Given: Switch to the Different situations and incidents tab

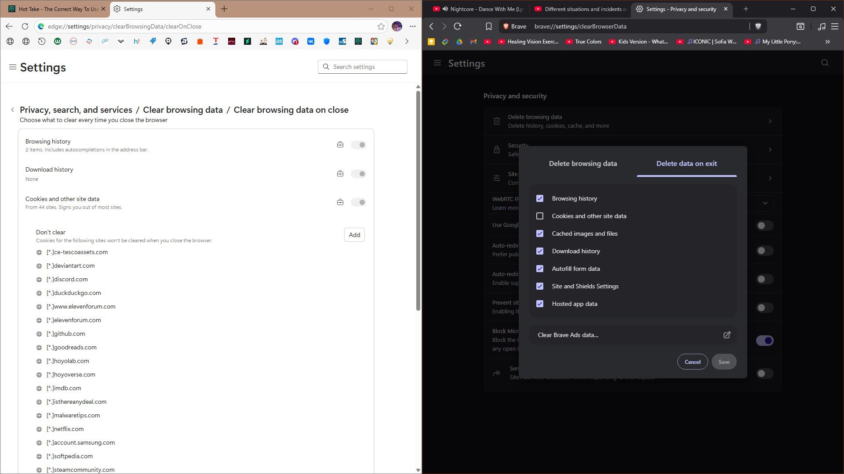Looking at the screenshot, I should coord(579,9).
